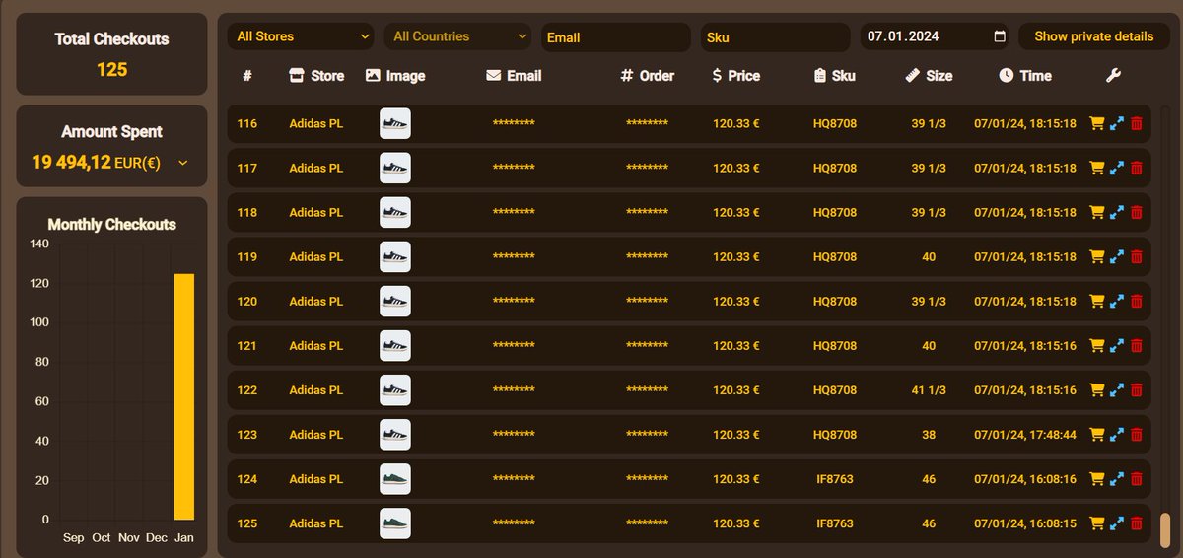Delete checkout row 123
This screenshot has height=558, width=1183.
coord(1137,434)
